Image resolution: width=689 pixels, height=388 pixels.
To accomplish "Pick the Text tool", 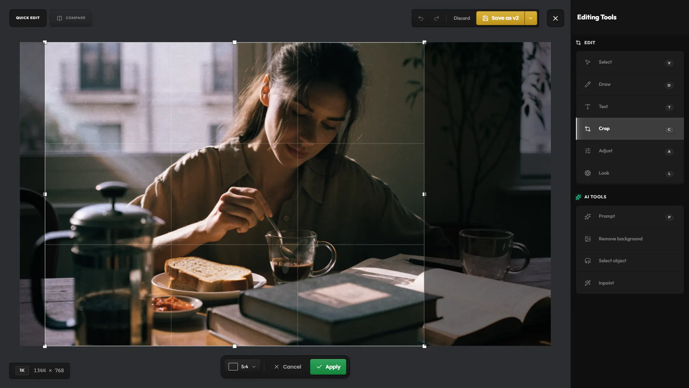I will (630, 107).
